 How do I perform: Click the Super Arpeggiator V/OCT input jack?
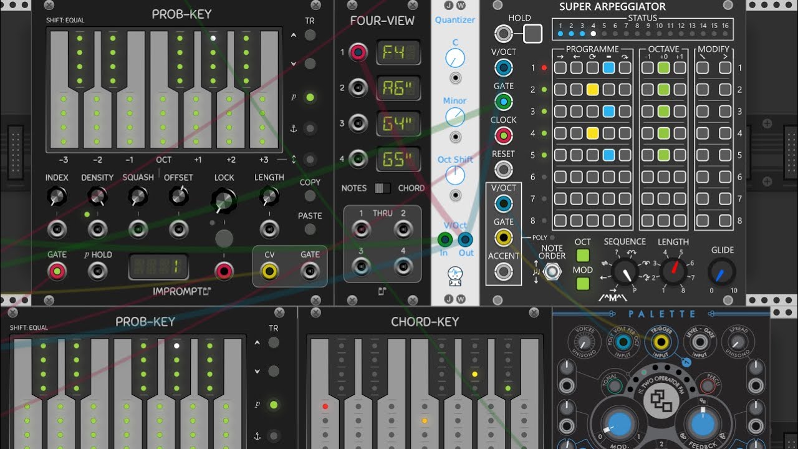[504, 67]
